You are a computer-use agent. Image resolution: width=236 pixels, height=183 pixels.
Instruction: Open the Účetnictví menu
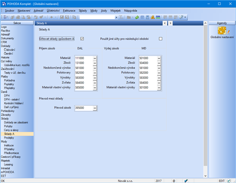pos(53,10)
